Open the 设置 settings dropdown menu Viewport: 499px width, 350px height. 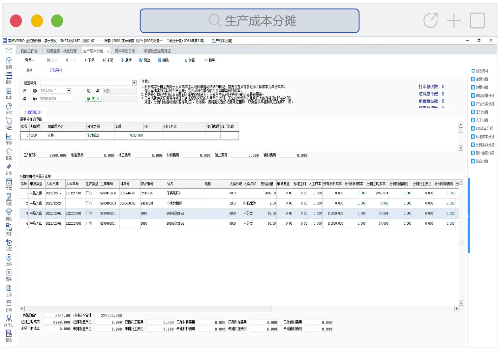pyautogui.click(x=29, y=60)
